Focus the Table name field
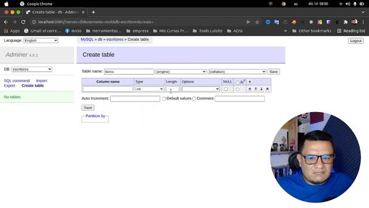 click(x=129, y=72)
